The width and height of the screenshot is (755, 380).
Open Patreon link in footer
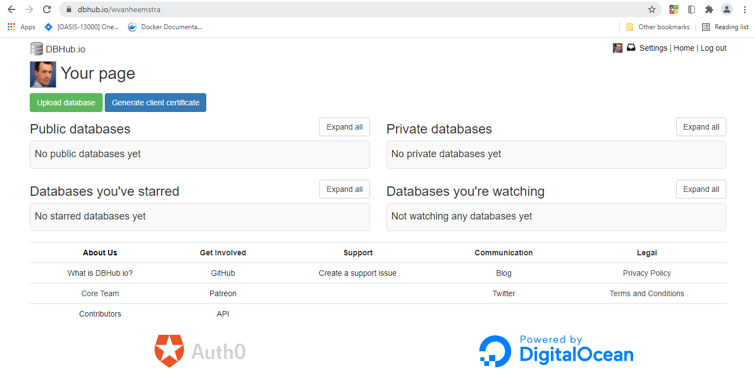[x=223, y=293]
